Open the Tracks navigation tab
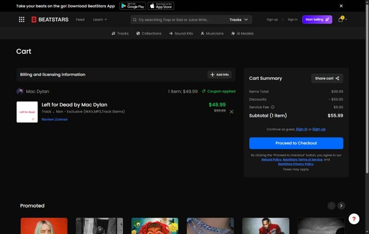 (x=120, y=33)
